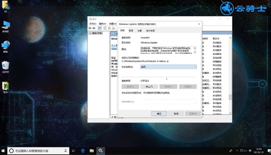Click the People icon in system tray
The width and height of the screenshot is (271, 155).
231,151
